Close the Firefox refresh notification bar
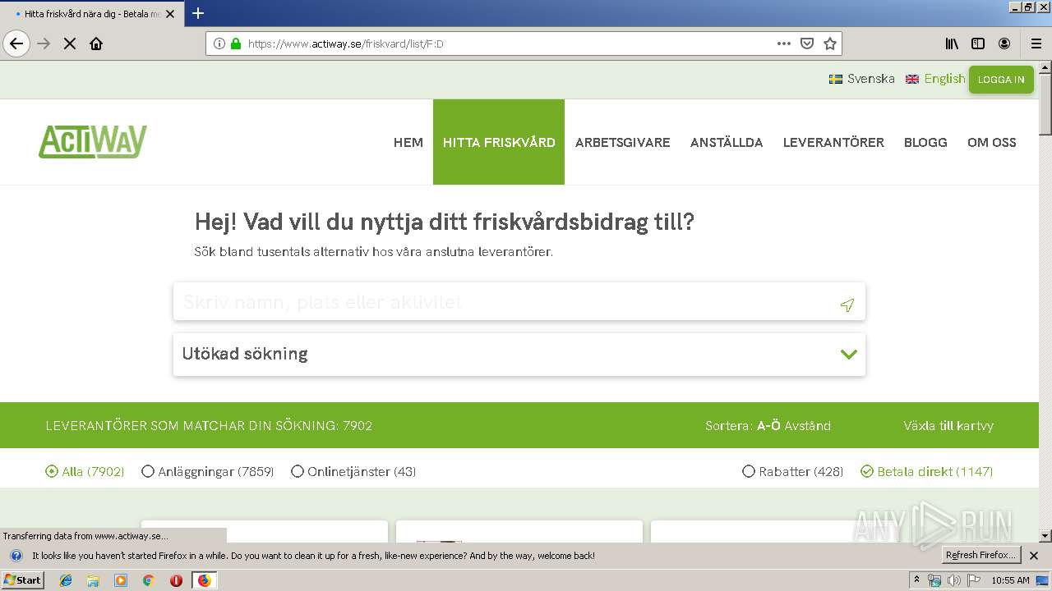This screenshot has height=591, width=1052. 1034,556
